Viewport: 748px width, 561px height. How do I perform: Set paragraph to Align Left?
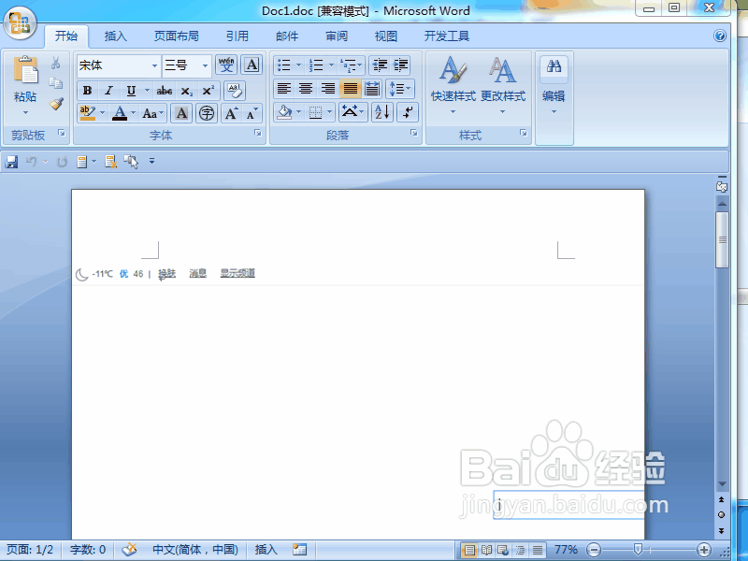(x=284, y=88)
